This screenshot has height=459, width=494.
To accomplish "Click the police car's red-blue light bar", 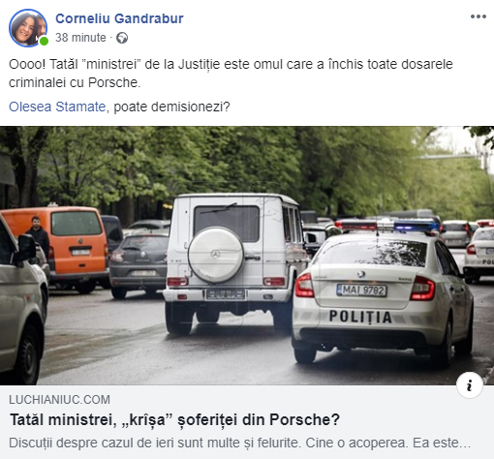I will point(386,225).
